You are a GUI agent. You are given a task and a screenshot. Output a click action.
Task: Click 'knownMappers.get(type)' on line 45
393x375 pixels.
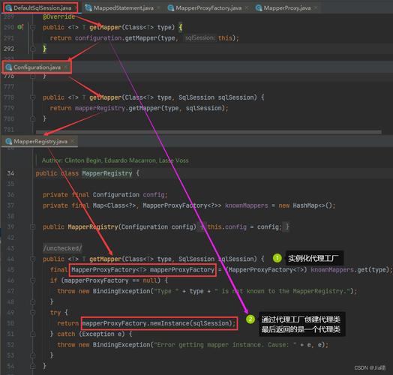click(350, 270)
